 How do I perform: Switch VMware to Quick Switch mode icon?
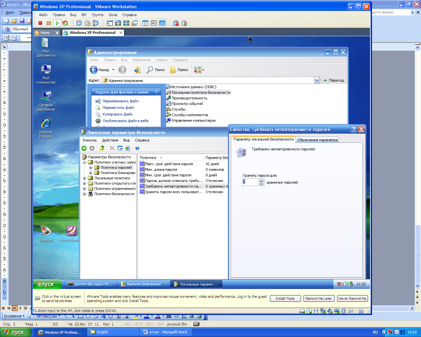[118, 23]
